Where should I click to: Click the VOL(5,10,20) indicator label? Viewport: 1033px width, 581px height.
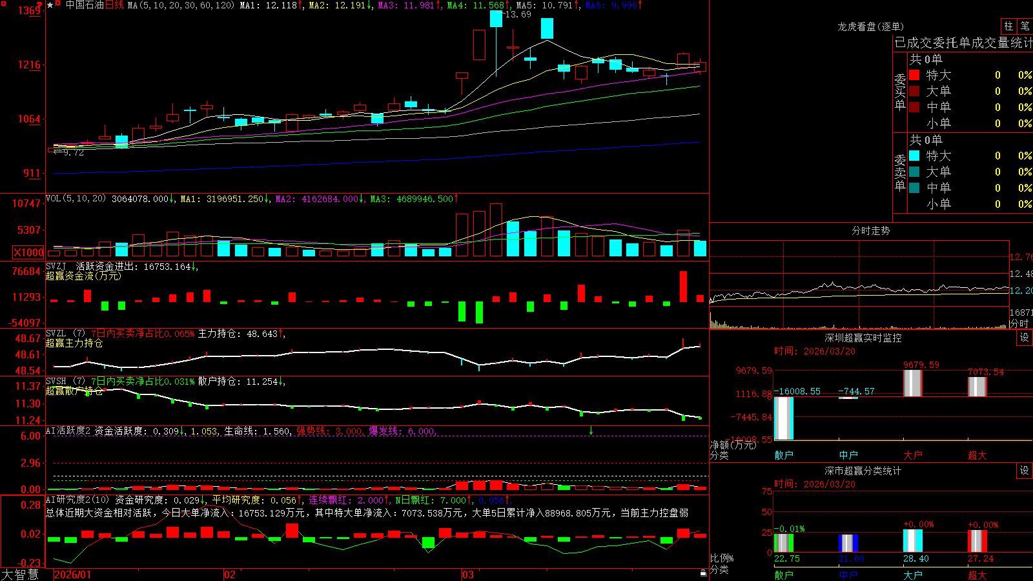76,199
